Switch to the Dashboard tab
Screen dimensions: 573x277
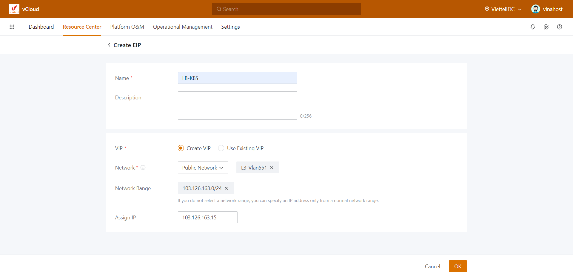pos(41,27)
